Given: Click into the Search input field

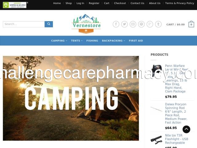Looking at the screenshot, I should 24,24.
